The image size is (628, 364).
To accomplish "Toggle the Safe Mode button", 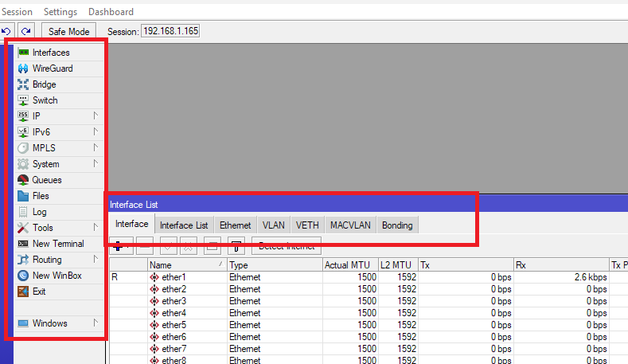I will tap(69, 31).
